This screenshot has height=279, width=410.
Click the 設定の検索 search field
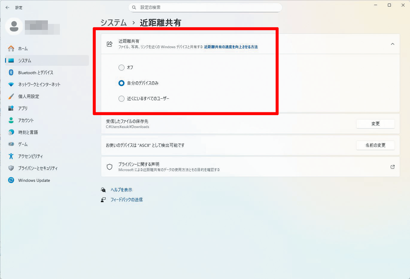tap(205, 8)
